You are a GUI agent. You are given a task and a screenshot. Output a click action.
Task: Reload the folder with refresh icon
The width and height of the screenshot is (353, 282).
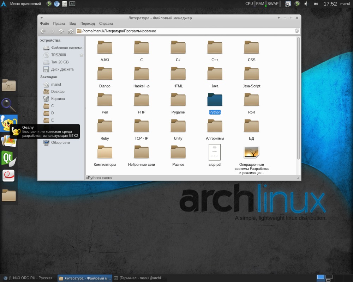pyautogui.click(x=297, y=31)
